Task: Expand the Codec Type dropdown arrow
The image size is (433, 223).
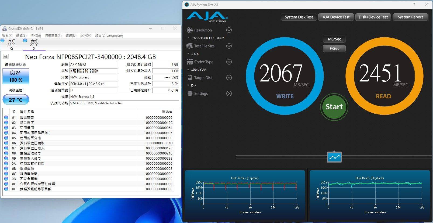Action: 229,62
